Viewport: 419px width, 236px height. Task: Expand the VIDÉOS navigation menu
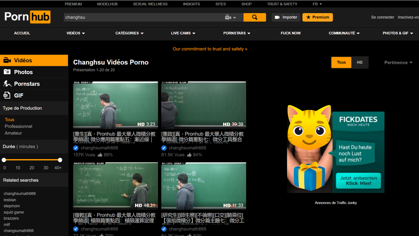(76, 33)
